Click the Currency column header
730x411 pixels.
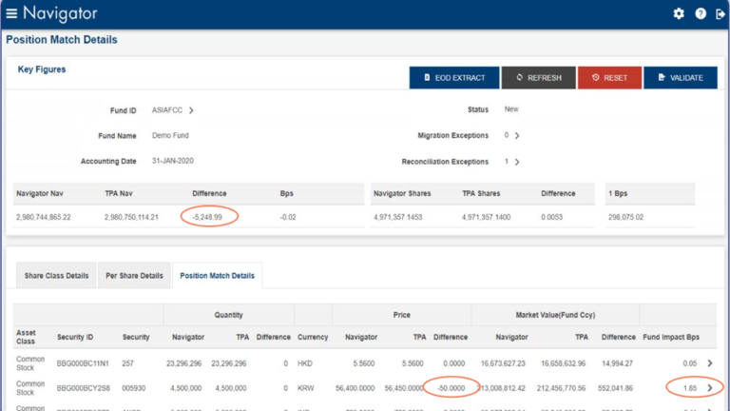pos(313,337)
